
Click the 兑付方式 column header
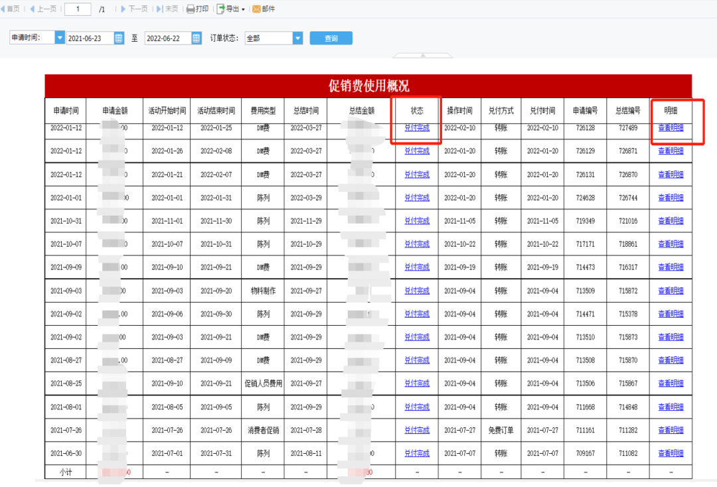click(x=501, y=111)
